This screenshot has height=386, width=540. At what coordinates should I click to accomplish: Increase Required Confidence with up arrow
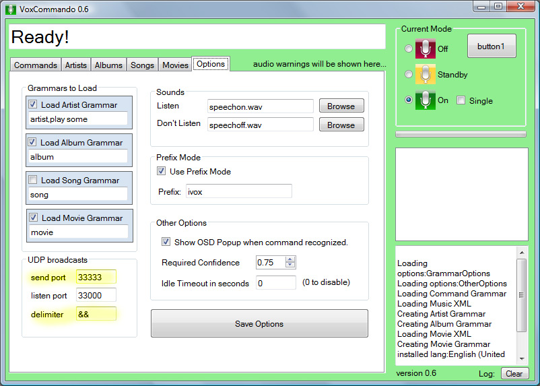click(290, 259)
